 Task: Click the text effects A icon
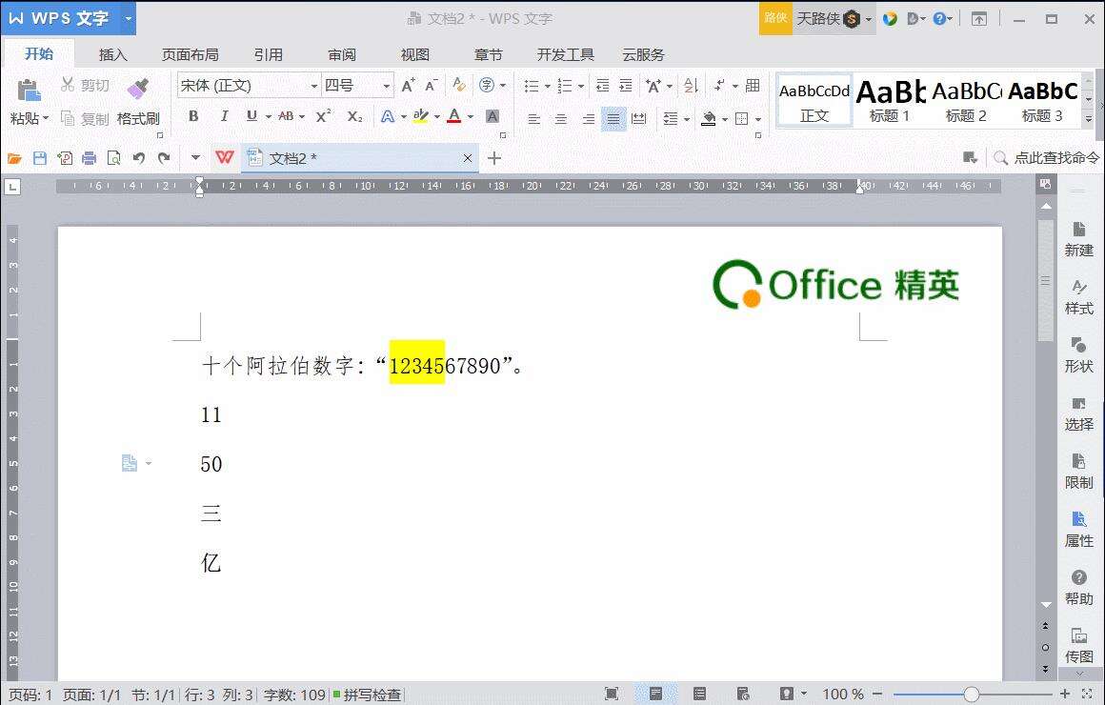click(387, 116)
